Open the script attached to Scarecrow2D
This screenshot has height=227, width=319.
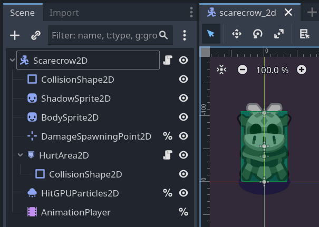click(x=168, y=60)
